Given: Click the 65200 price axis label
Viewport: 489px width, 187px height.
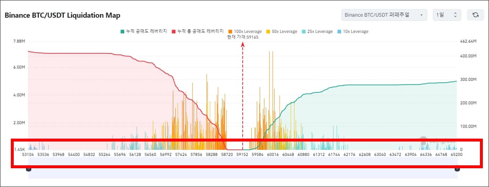Looking at the screenshot, I should tap(456, 155).
